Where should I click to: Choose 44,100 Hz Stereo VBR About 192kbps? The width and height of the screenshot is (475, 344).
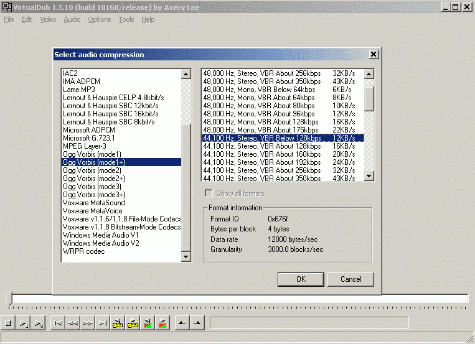pos(283,162)
